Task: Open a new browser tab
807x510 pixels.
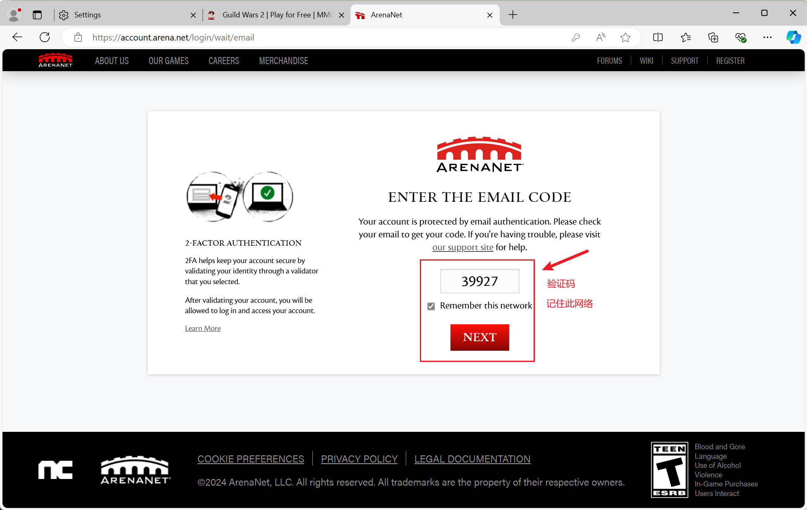Action: click(512, 15)
